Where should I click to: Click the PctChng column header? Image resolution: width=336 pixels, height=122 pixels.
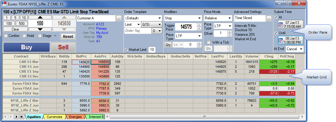(287, 57)
